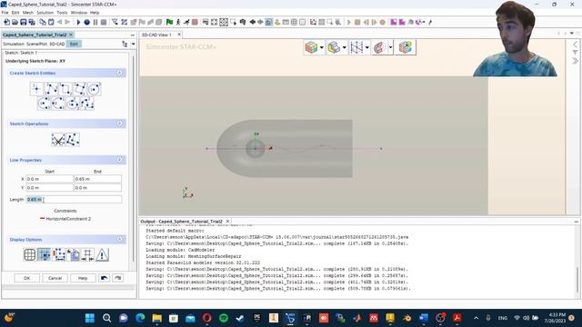Click the End X coordinate field
This screenshot has height=327, width=582.
97,179
